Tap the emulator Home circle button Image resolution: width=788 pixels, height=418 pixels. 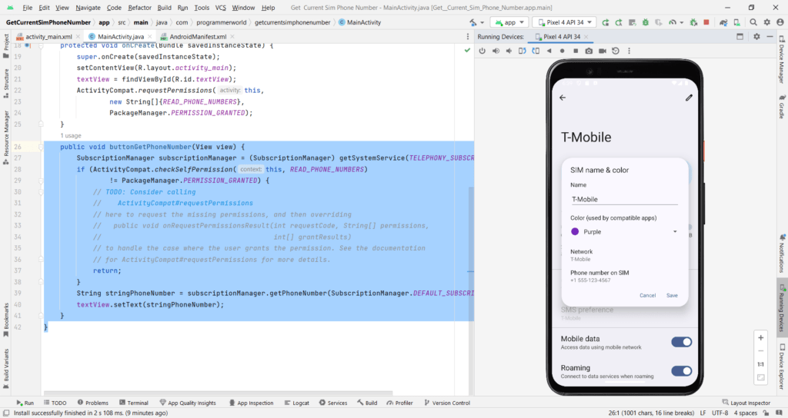tap(563, 51)
